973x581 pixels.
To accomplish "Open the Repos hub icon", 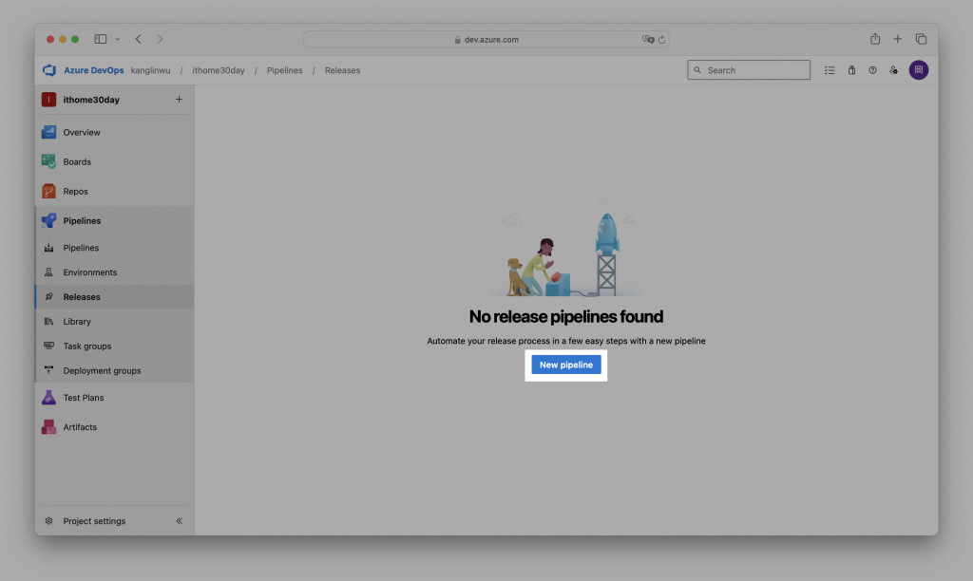I will pyautogui.click(x=49, y=191).
